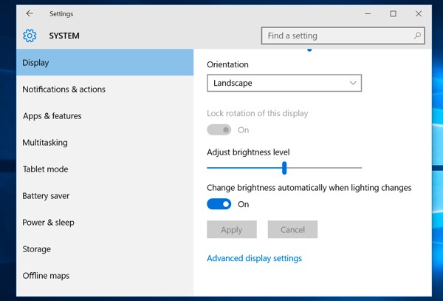Click the brightness level slider handle
This screenshot has width=443, height=301.
click(x=284, y=168)
